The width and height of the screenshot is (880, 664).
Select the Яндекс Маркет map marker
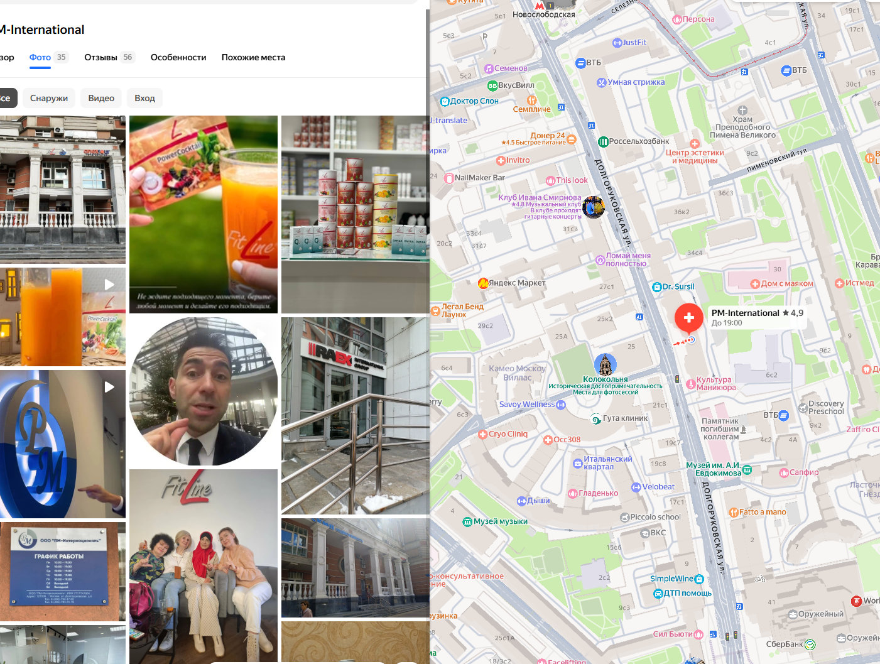483,283
